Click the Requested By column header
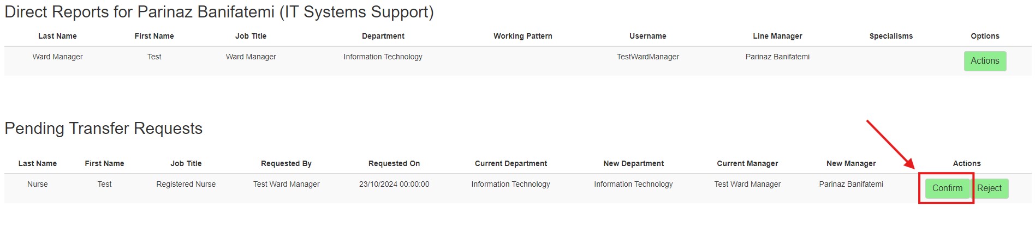Image resolution: width=1035 pixels, height=245 pixels. [x=286, y=163]
